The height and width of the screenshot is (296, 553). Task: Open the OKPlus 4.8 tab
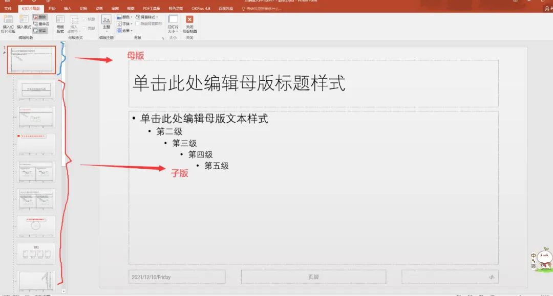pos(201,9)
